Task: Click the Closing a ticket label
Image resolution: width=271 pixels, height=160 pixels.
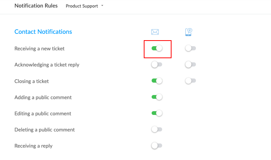Action: 32,81
